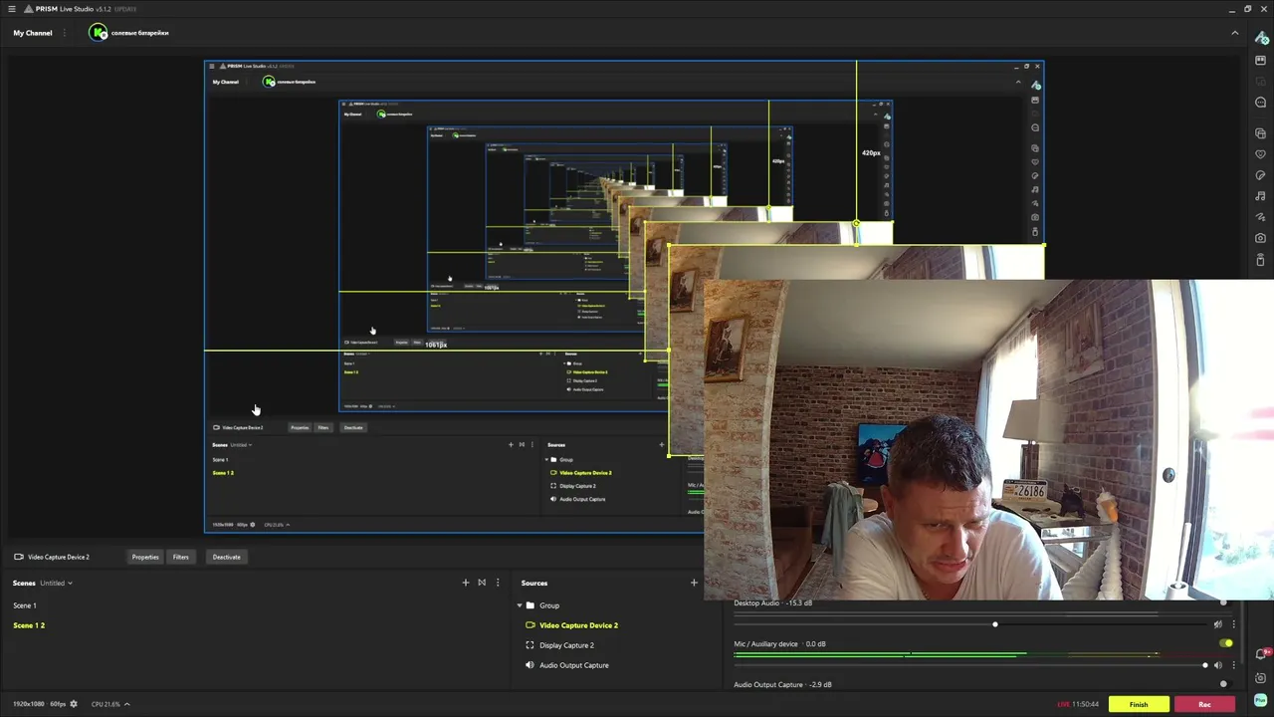This screenshot has width=1274, height=717.
Task: Click the yellow Finish button
Action: tap(1139, 704)
